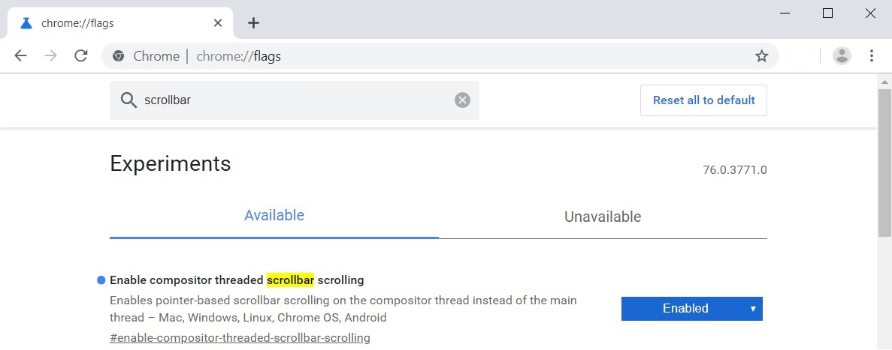The image size is (892, 350).
Task: Open a new tab with plus button
Action: coord(253,22)
